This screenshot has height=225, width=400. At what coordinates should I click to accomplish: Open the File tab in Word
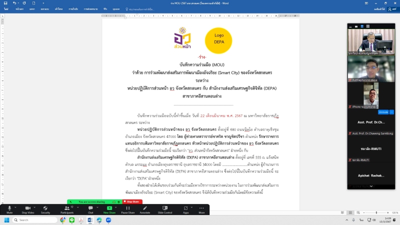pyautogui.click(x=5, y=9)
